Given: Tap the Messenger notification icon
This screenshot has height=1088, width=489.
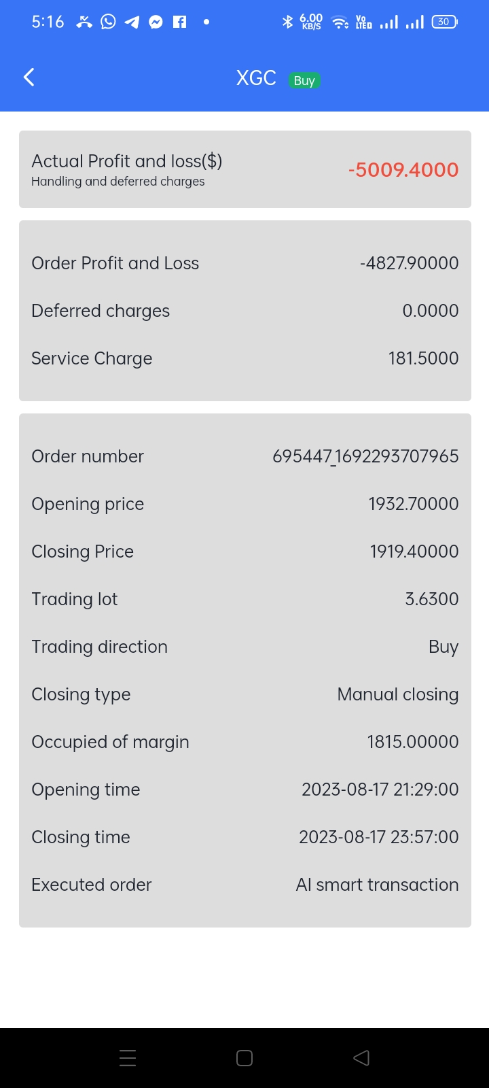Looking at the screenshot, I should [156, 22].
